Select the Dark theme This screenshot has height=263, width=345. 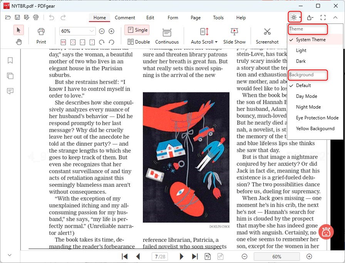coord(315,61)
